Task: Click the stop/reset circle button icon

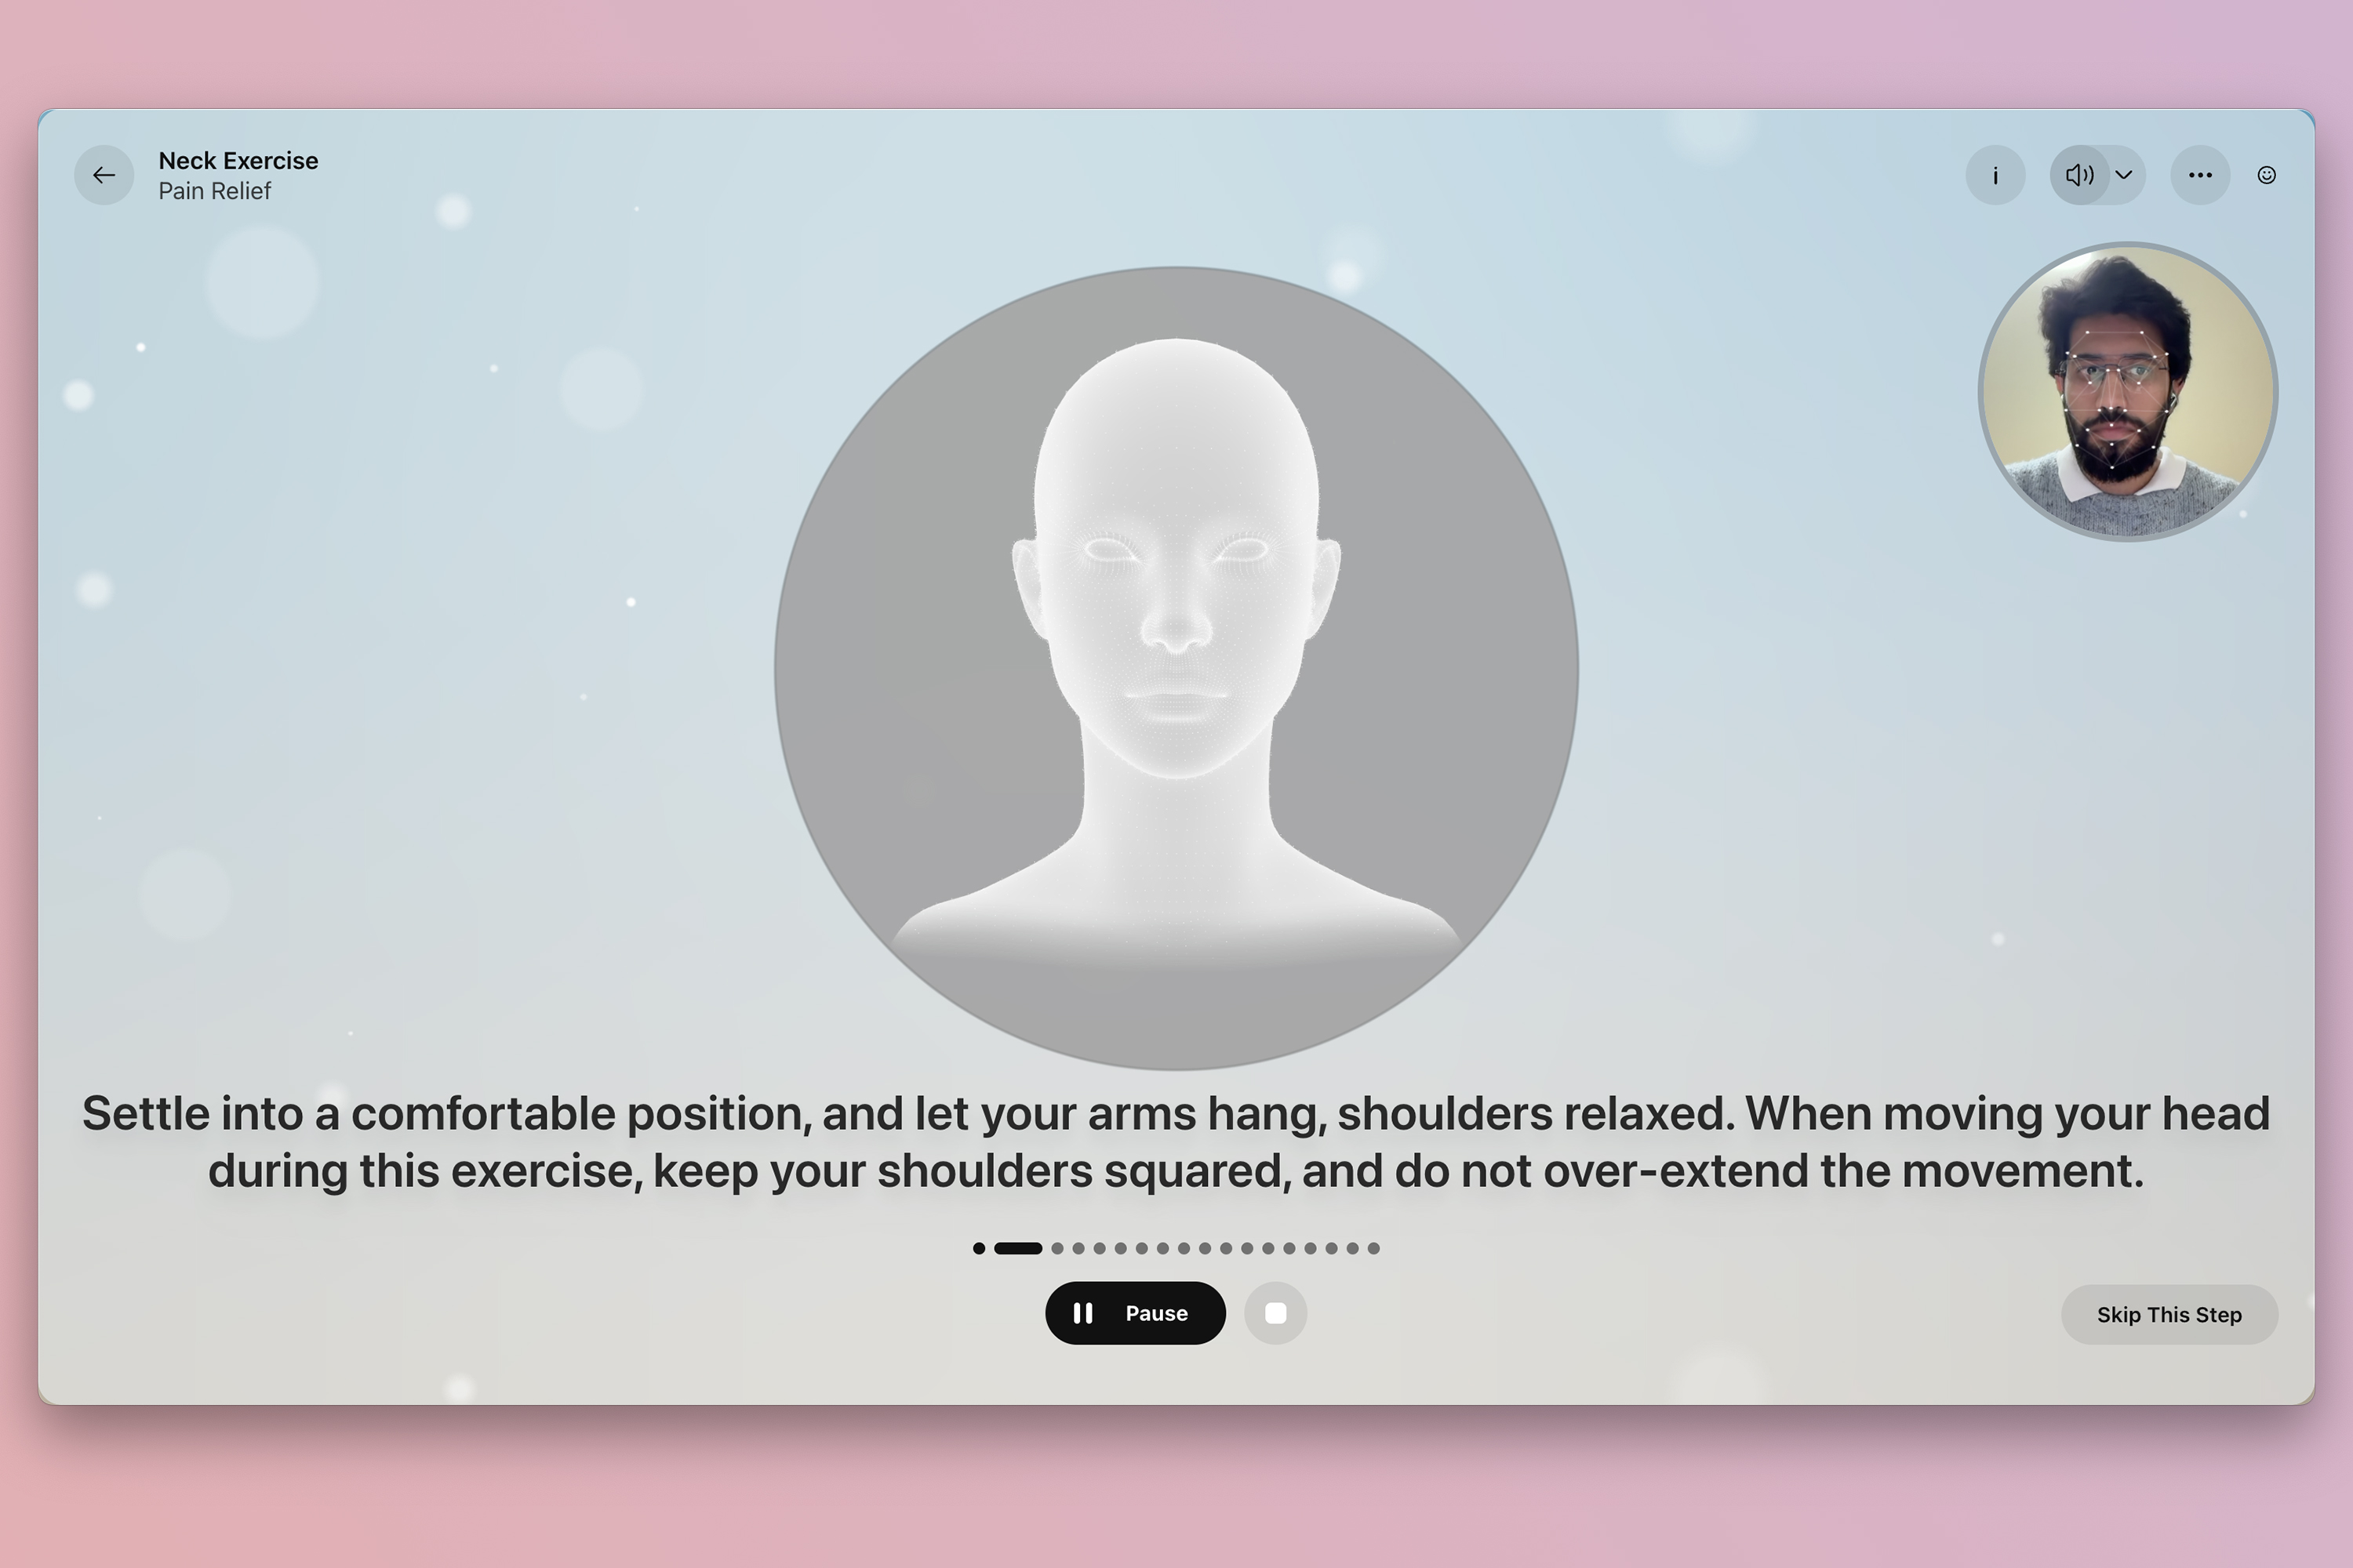Action: [x=1276, y=1312]
